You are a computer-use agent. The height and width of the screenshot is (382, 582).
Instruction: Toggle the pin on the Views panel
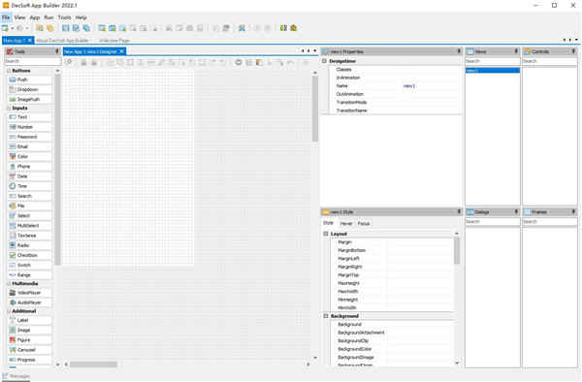[x=516, y=51]
